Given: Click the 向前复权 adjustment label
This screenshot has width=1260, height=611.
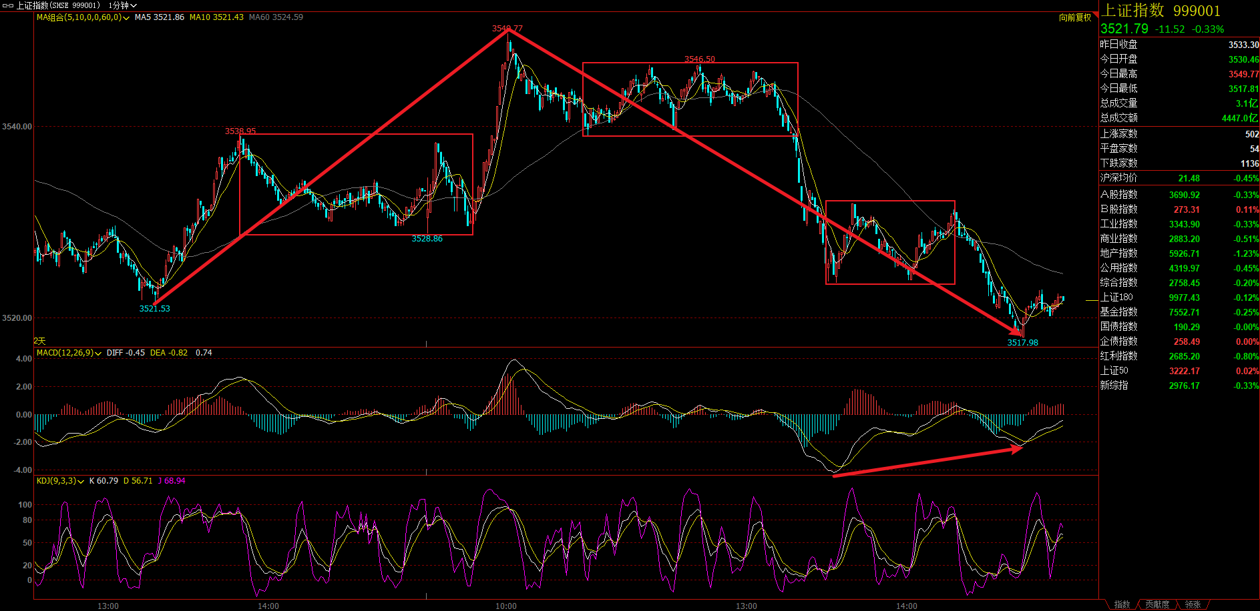Looking at the screenshot, I should click(1074, 17).
